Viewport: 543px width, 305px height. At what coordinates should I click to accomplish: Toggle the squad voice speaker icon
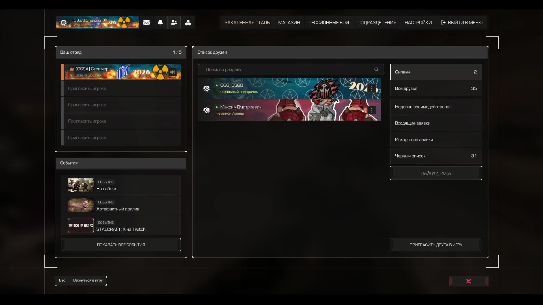(x=173, y=72)
